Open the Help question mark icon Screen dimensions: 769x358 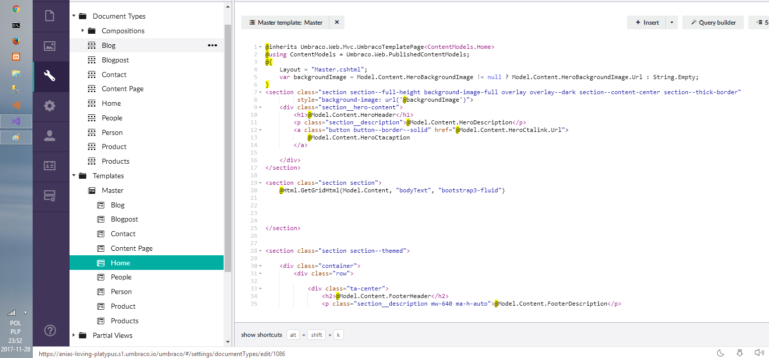click(50, 331)
